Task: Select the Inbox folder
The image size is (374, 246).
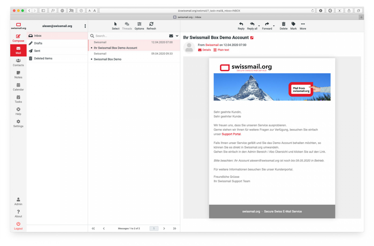Action: click(57, 36)
